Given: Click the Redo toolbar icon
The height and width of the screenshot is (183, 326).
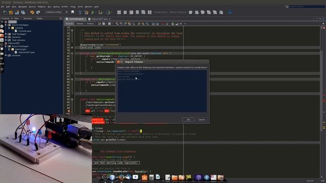Looking at the screenshot, I should coord(38,12).
